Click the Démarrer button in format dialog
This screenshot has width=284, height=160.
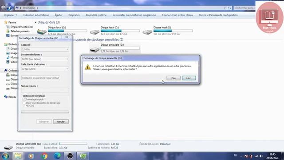(44, 121)
